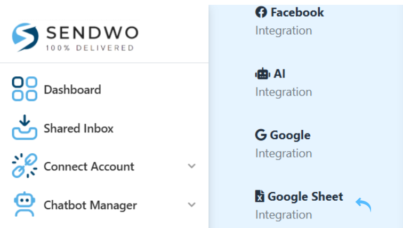Select the Connect Account menu label
403x228 pixels.
click(88, 167)
